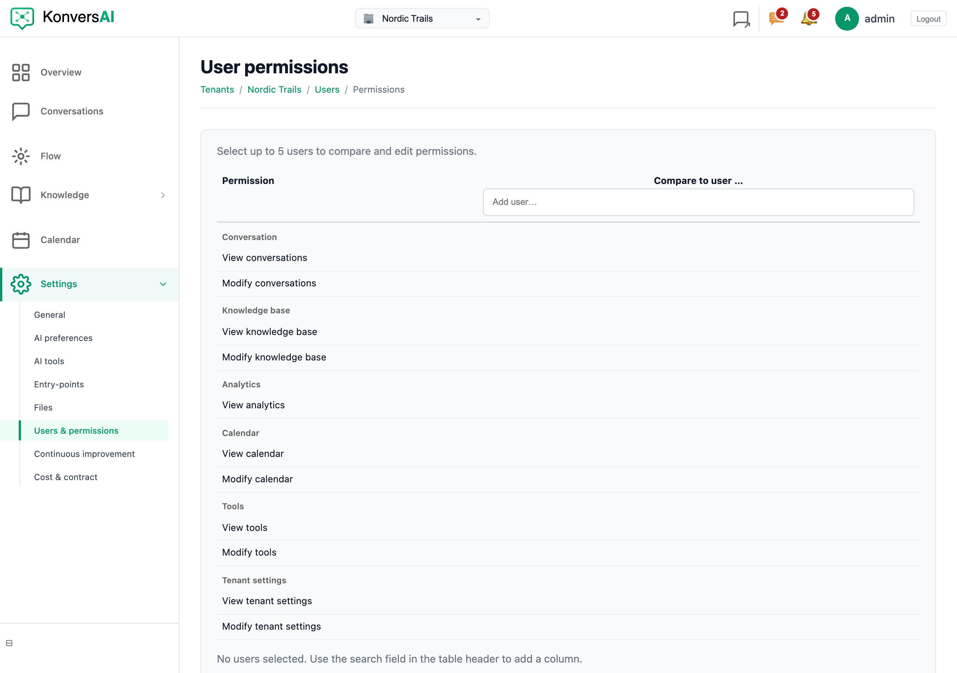This screenshot has width=957, height=673.
Task: Open Continuous improvement settings page
Action: click(84, 454)
